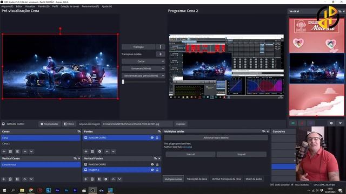Hide Imagem 2 in Vertical Fontes

[x=152, y=170]
